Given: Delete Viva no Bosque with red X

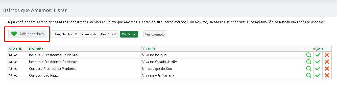Looking at the screenshot, I should [x=327, y=55].
